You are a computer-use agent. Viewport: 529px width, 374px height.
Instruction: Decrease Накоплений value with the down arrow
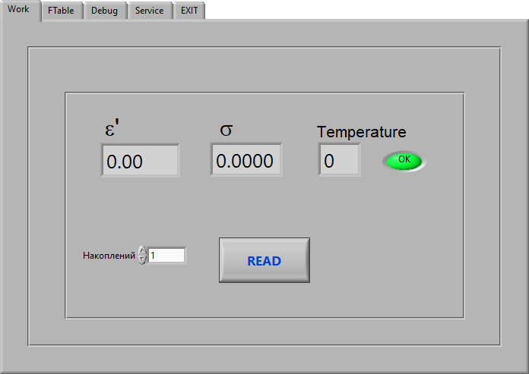tap(143, 260)
